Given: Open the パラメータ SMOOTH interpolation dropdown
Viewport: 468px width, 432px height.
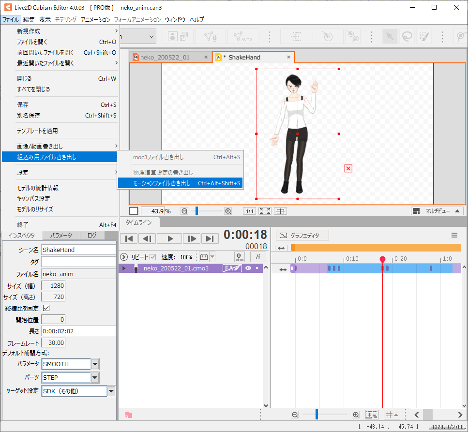Looking at the screenshot, I should pos(95,364).
